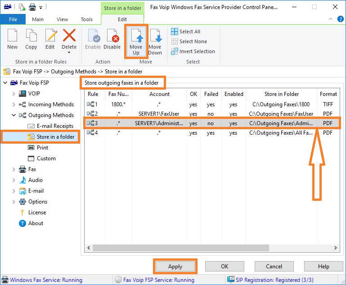The image size is (346, 285).
Task: Click Invert Selection in ribbon
Action: click(x=193, y=51)
